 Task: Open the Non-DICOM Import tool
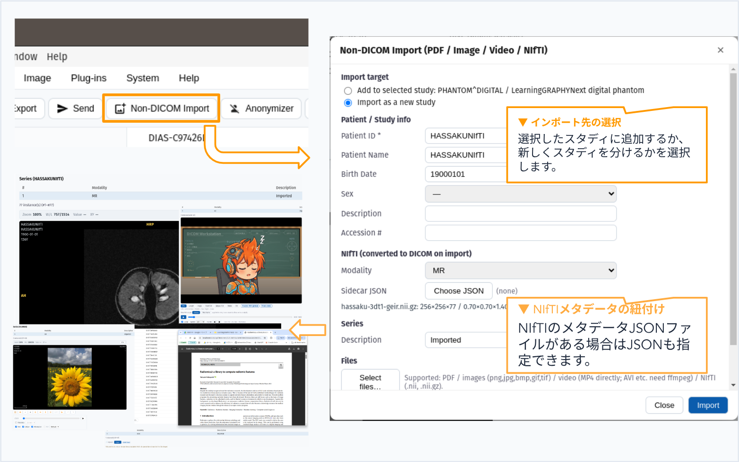(162, 109)
